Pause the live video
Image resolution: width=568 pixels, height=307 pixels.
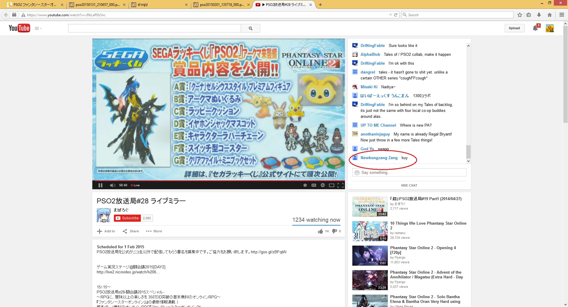100,185
